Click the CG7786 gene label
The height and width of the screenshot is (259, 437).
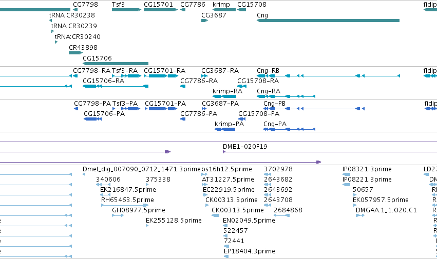point(193,5)
